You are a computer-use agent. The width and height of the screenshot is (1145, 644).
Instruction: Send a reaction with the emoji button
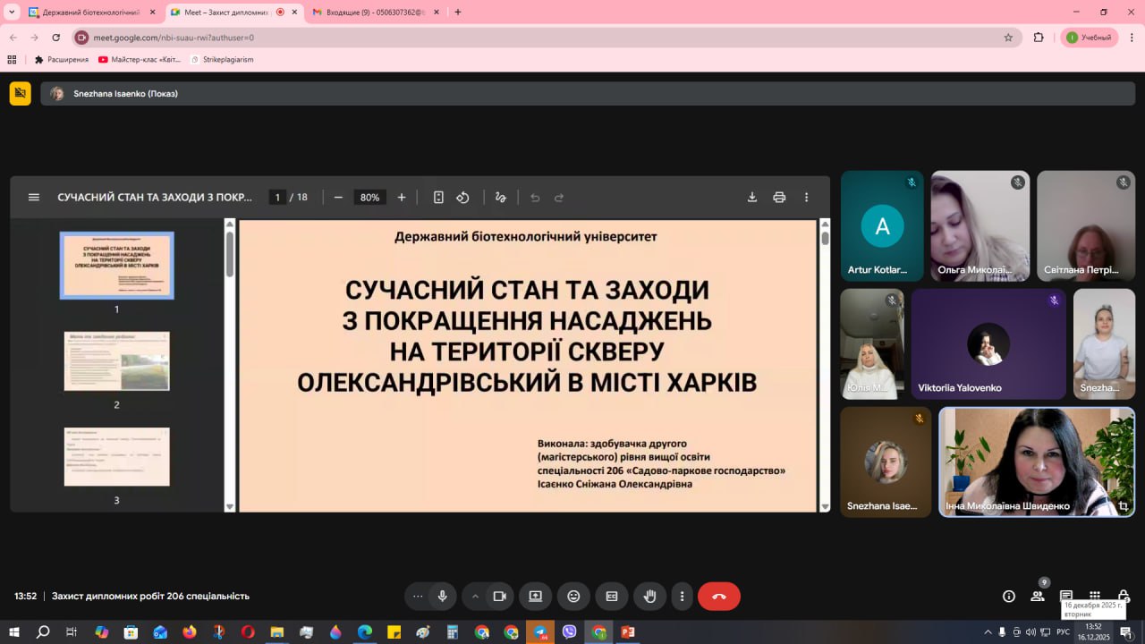click(x=573, y=597)
